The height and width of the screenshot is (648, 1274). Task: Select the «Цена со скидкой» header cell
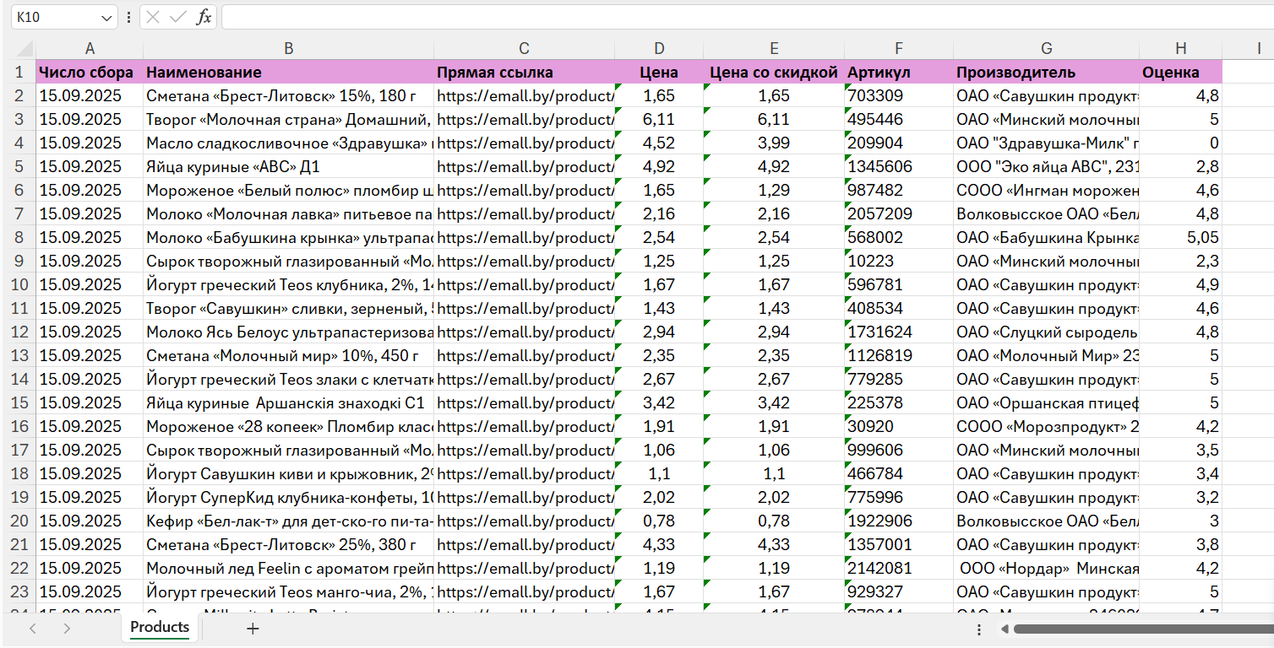[x=774, y=72]
